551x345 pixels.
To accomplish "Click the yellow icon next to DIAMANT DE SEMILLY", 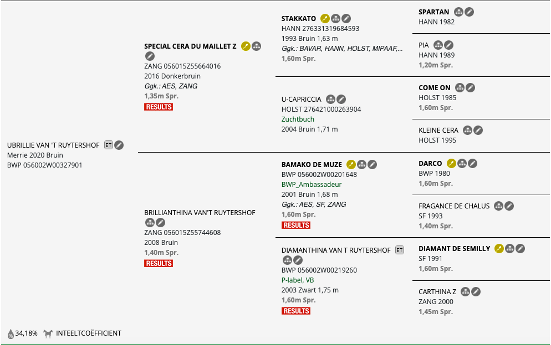I will point(499,249).
